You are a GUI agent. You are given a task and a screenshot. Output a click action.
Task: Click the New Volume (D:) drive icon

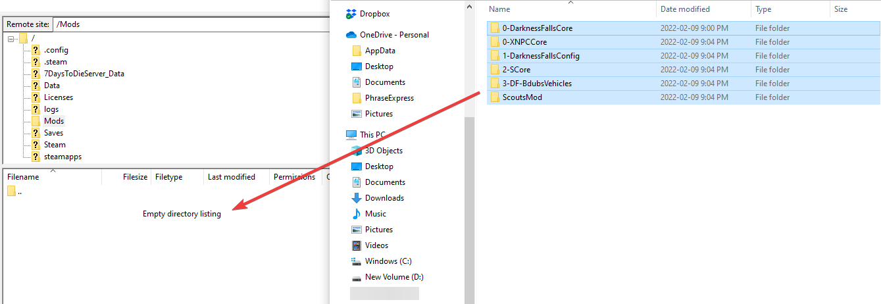[357, 277]
